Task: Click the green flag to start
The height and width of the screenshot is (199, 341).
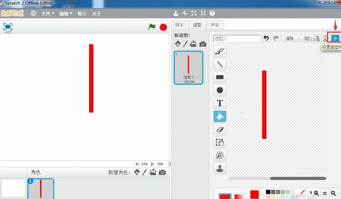Action: coord(152,27)
